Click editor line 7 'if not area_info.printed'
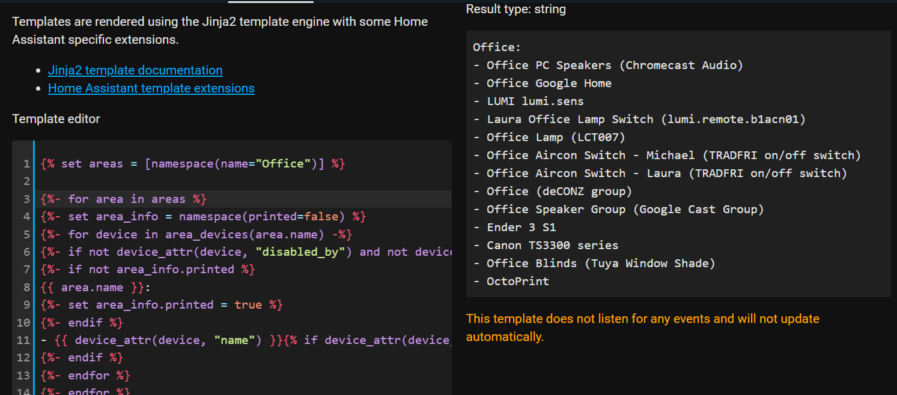 [148, 270]
